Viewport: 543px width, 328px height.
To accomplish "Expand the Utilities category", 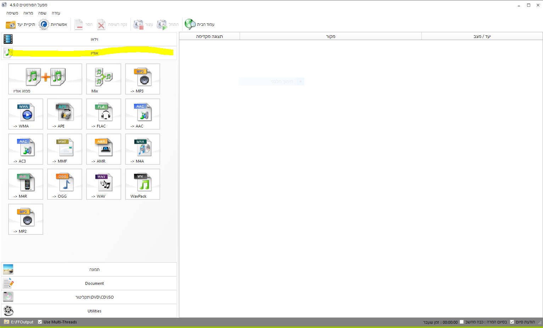I will [x=89, y=311].
